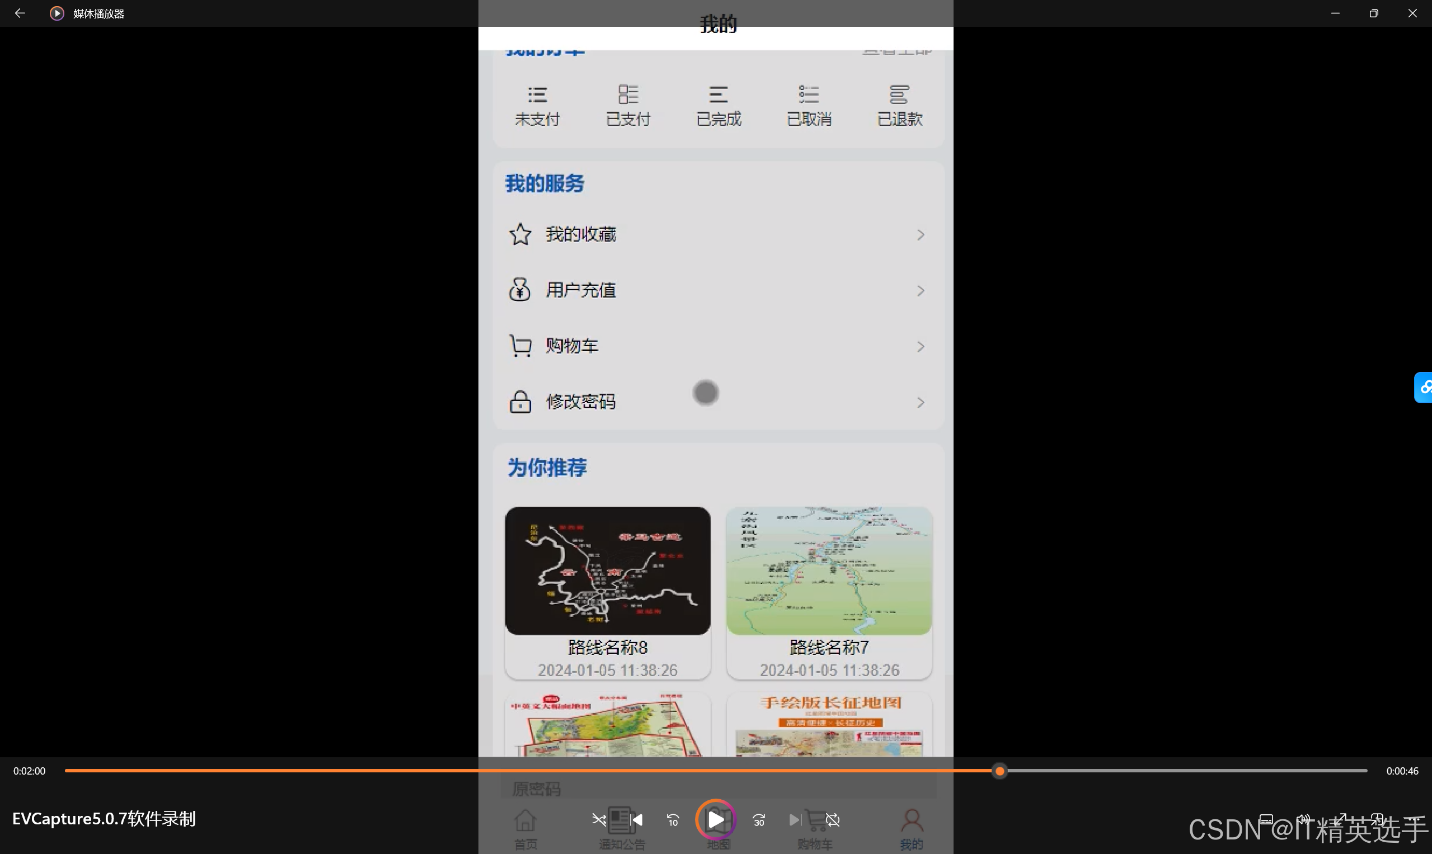
Task: Enter full screen mode
Action: [x=1340, y=819]
